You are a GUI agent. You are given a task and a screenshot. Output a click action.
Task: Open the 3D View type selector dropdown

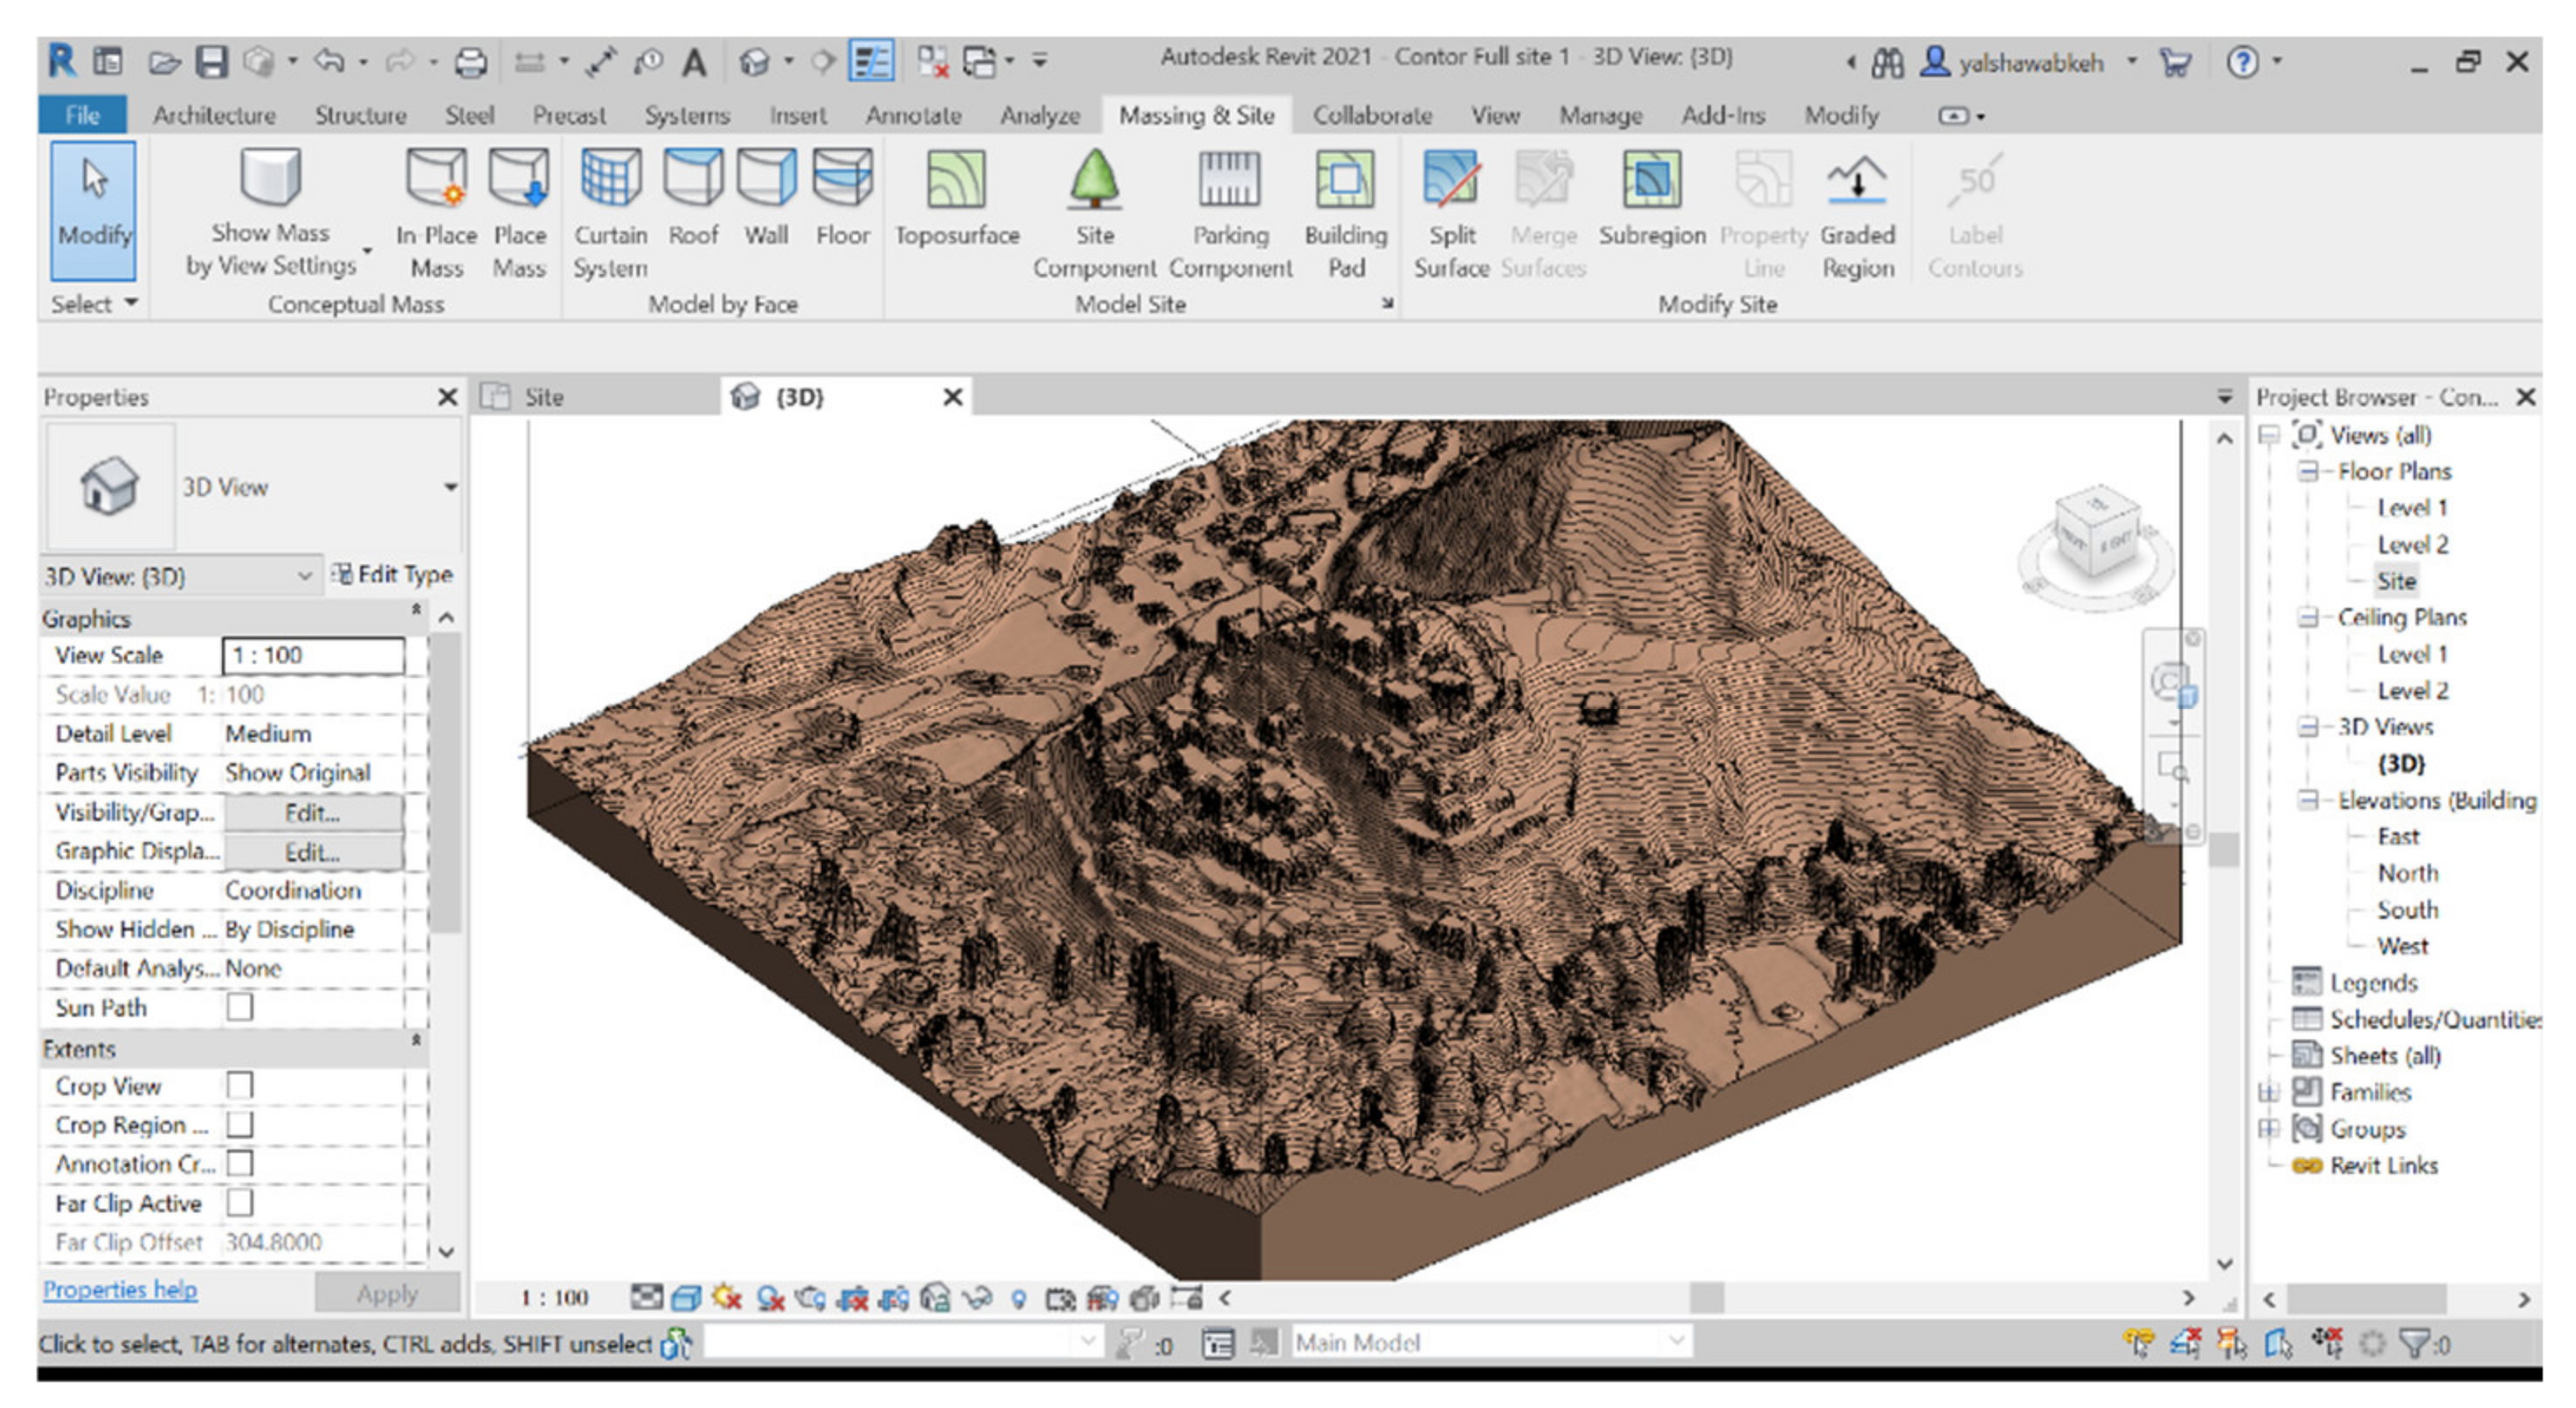pos(450,487)
